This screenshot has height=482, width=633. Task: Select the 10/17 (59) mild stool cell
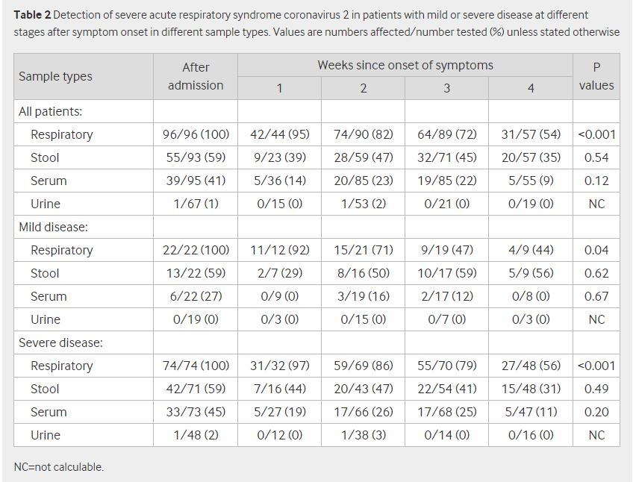(x=446, y=273)
